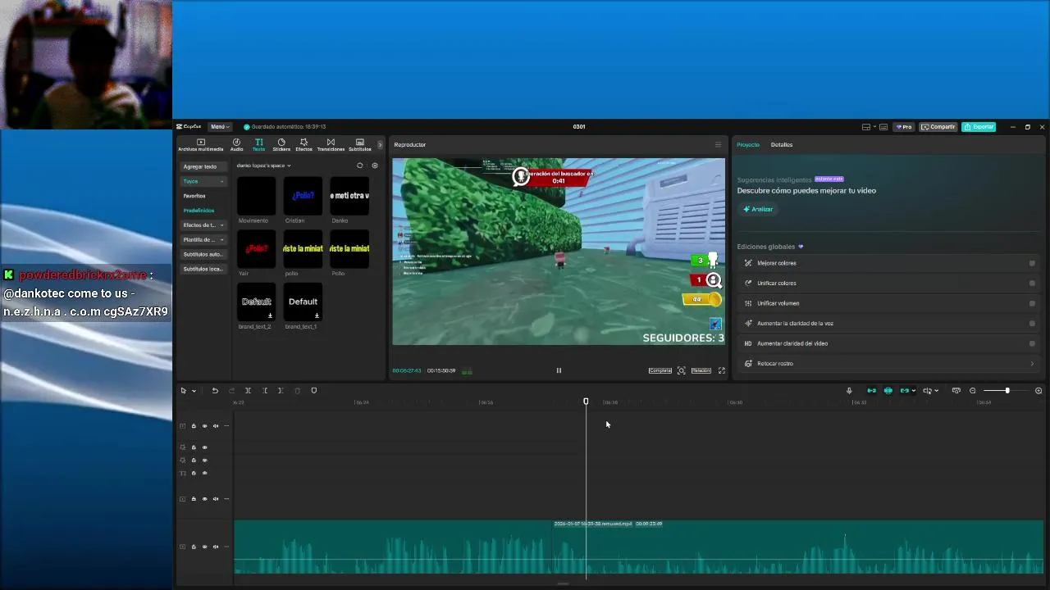Open the Efectos tab
Viewport: 1050px width, 590px height.
[304, 145]
